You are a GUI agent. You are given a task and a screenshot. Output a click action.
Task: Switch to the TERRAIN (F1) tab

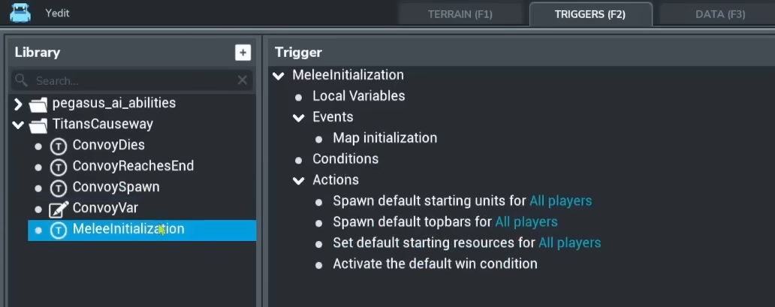pyautogui.click(x=460, y=14)
